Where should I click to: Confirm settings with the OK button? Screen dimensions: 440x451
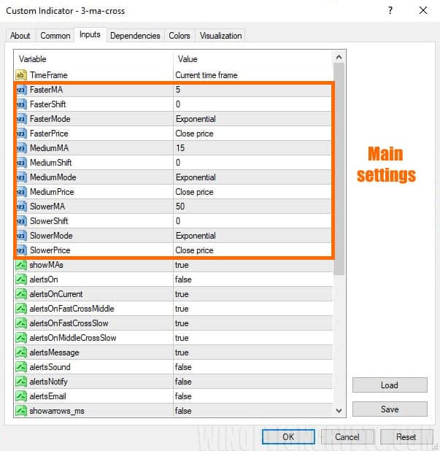(288, 437)
